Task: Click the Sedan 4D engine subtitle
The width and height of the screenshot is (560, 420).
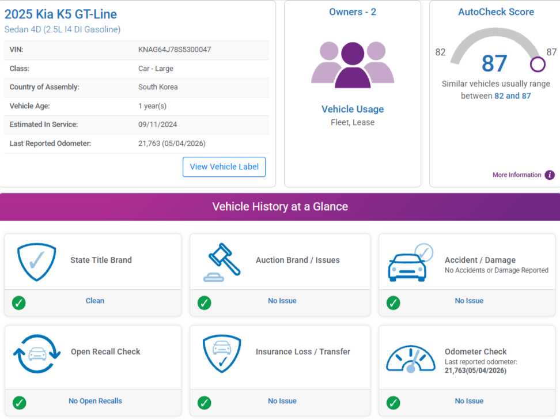Action: (62, 29)
